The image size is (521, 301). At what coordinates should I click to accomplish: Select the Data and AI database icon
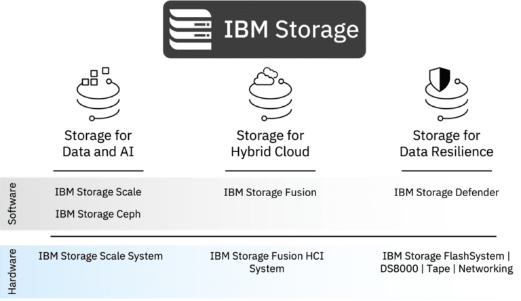(x=98, y=94)
